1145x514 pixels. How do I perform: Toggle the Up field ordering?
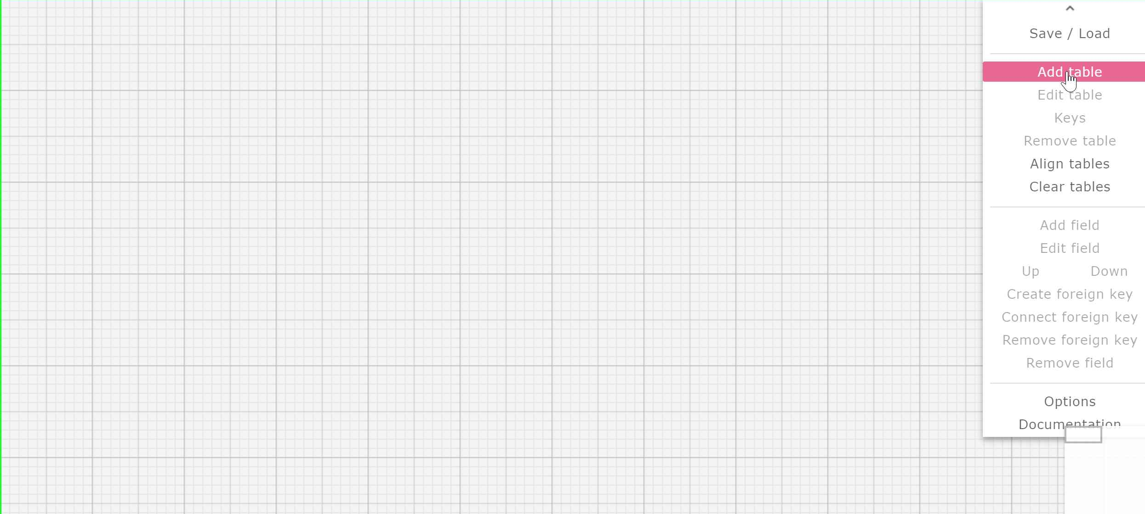(x=1031, y=270)
